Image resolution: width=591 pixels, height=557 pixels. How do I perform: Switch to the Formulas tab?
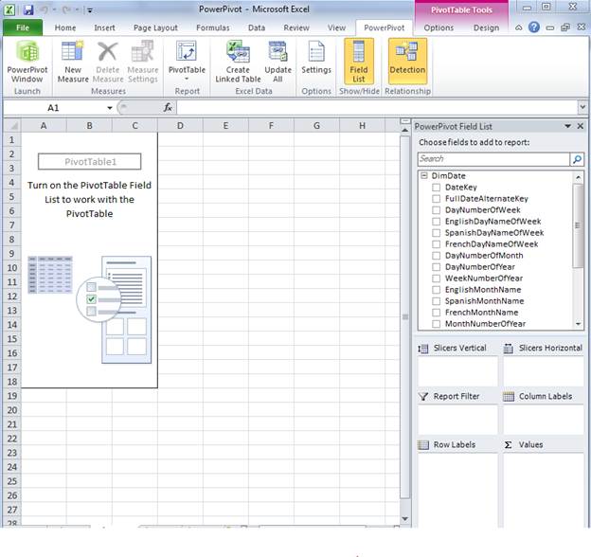212,27
